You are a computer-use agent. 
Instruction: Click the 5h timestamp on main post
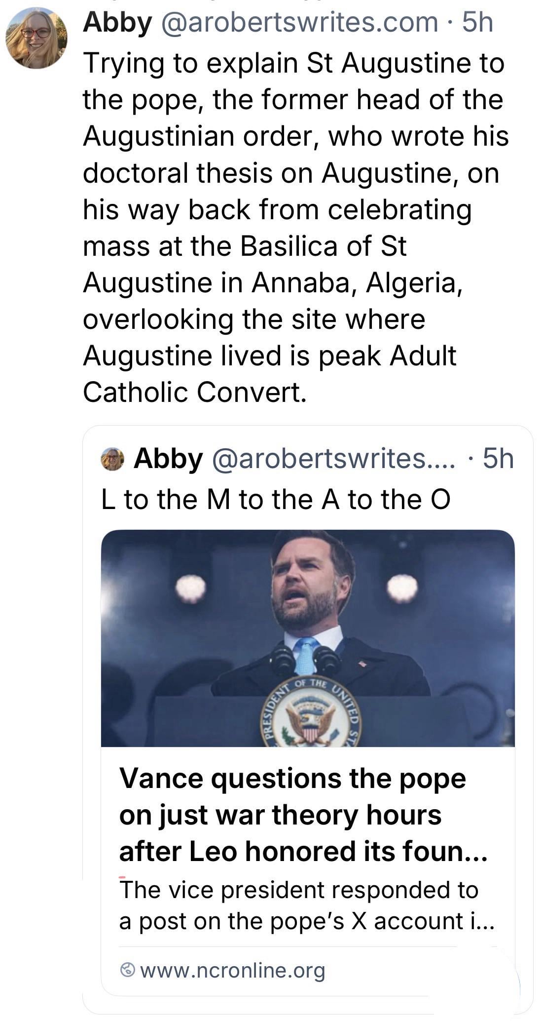tap(477, 23)
